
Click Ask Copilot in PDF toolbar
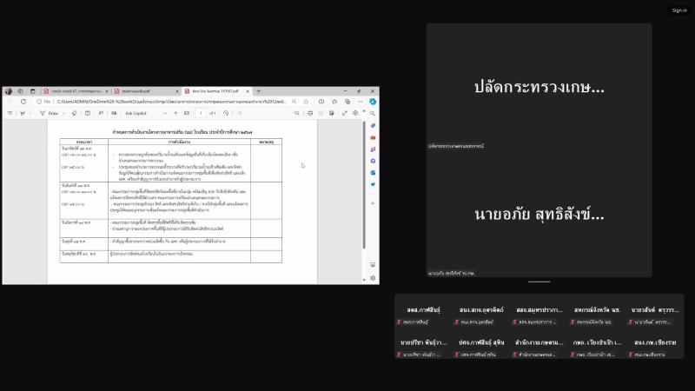(x=136, y=113)
